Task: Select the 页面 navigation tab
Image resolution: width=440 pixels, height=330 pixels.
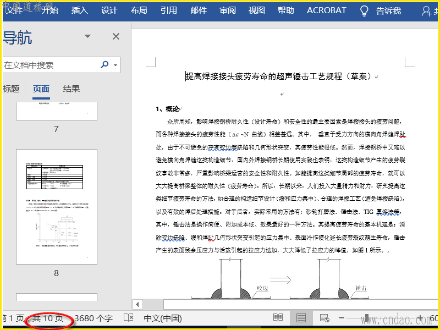Action: point(41,89)
